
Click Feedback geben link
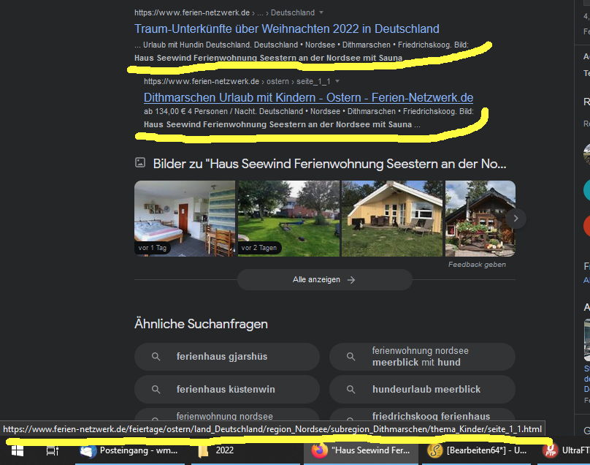(477, 265)
